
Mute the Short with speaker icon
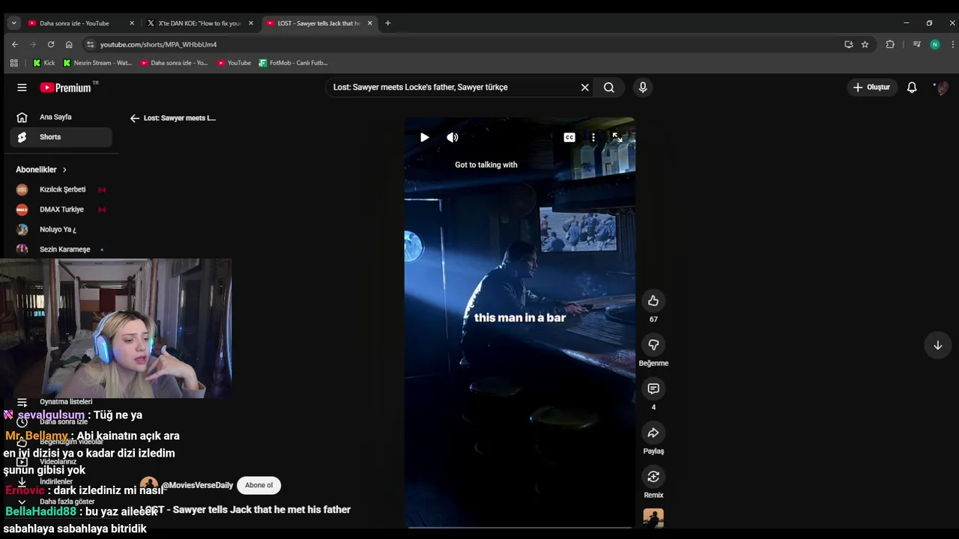click(x=453, y=137)
